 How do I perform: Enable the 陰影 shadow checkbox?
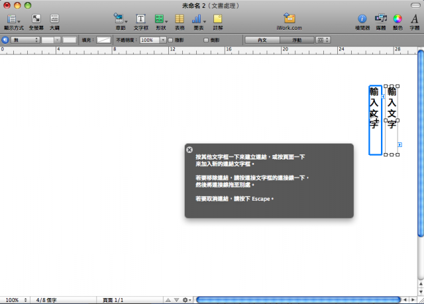point(171,40)
